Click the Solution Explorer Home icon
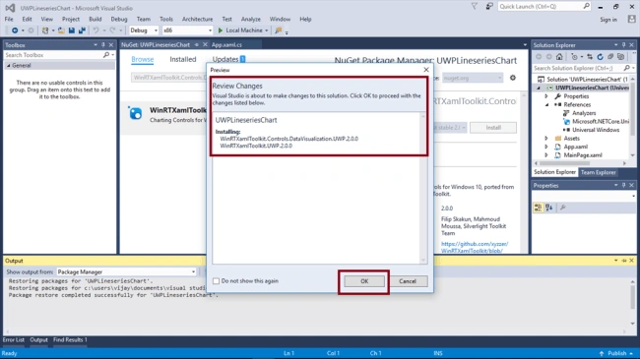640x359 pixels. click(x=559, y=57)
